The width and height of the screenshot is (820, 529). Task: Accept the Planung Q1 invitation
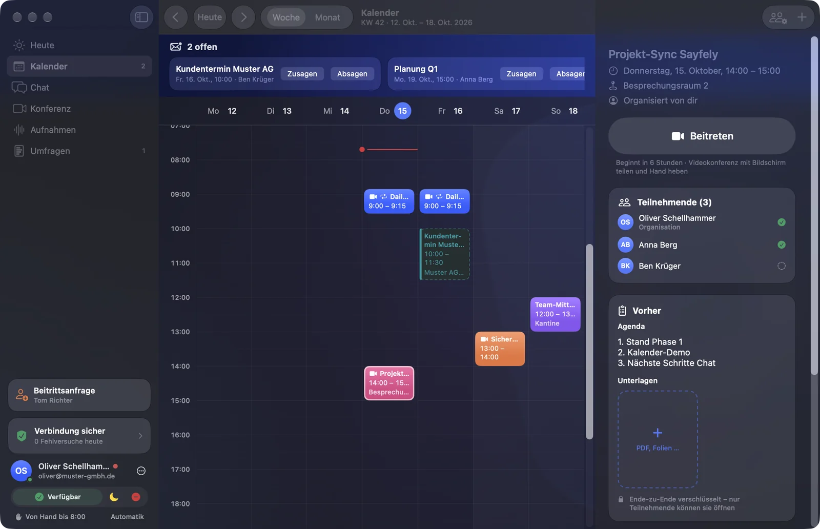click(x=521, y=74)
